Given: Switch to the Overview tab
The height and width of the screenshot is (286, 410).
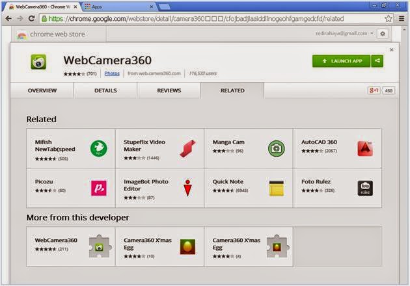Looking at the screenshot, I should coord(42,90).
